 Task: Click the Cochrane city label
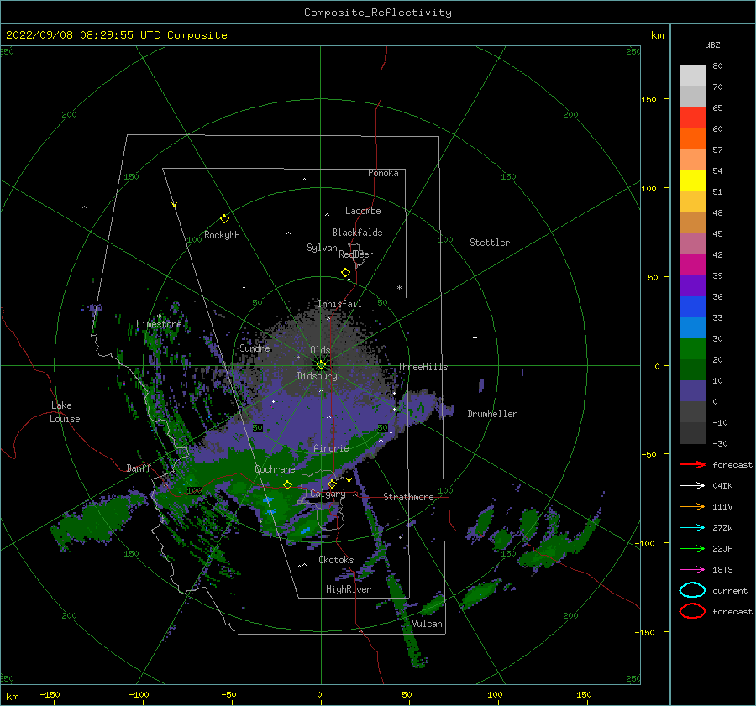[275, 469]
